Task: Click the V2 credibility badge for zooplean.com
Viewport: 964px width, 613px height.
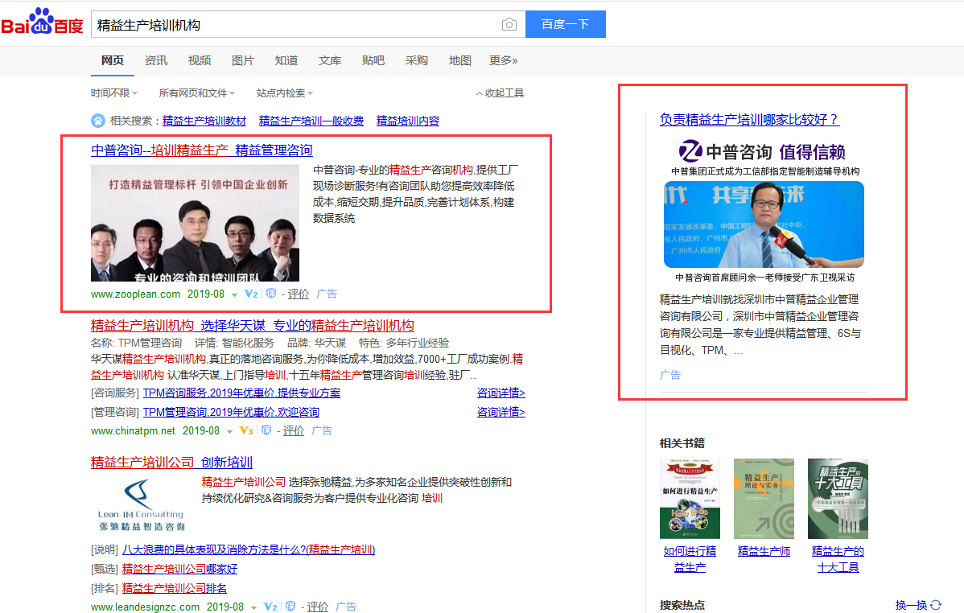Action: pyautogui.click(x=250, y=294)
